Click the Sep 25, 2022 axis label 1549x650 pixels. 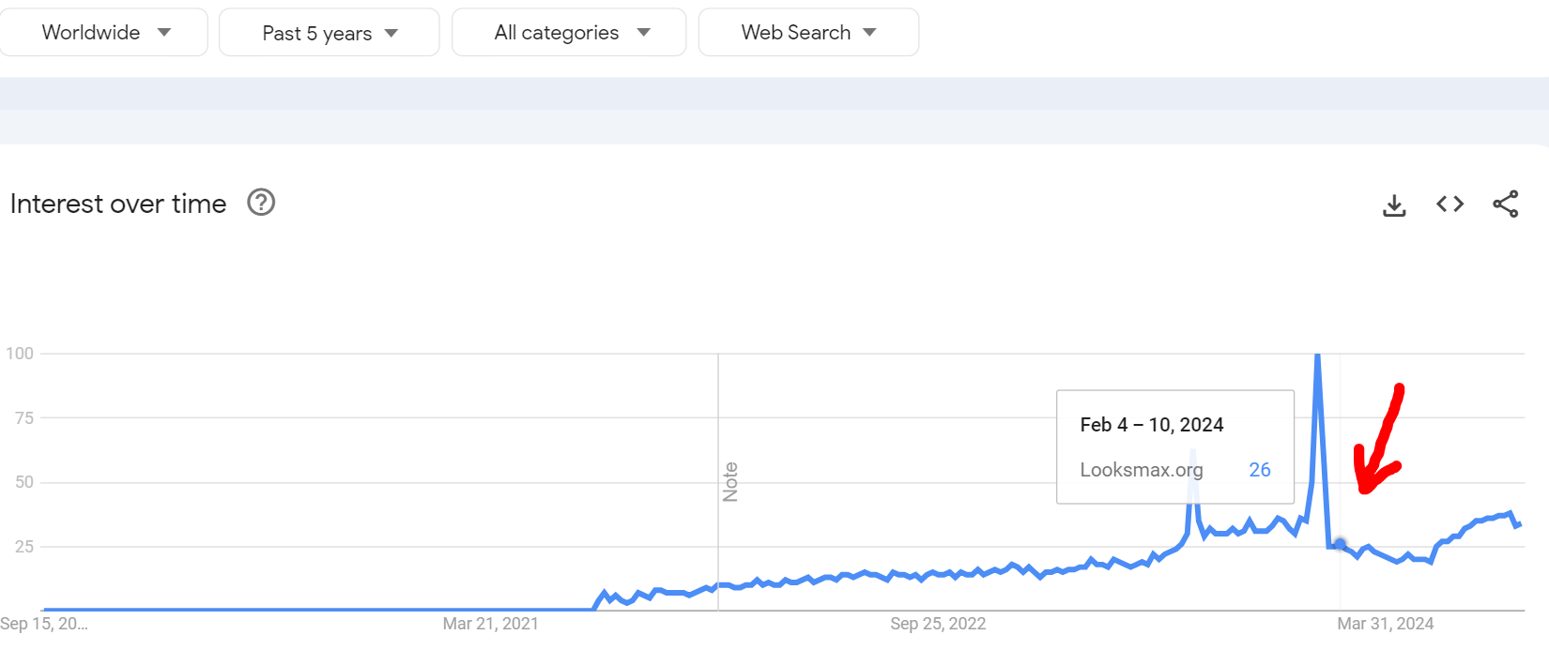(938, 624)
